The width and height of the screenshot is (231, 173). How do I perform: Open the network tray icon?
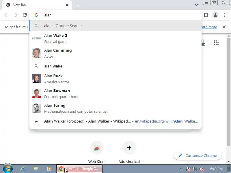(195, 169)
